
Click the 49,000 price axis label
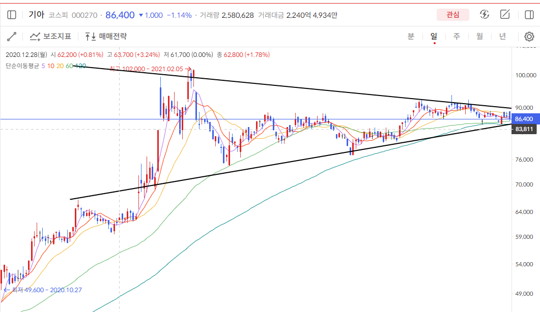tap(524, 294)
